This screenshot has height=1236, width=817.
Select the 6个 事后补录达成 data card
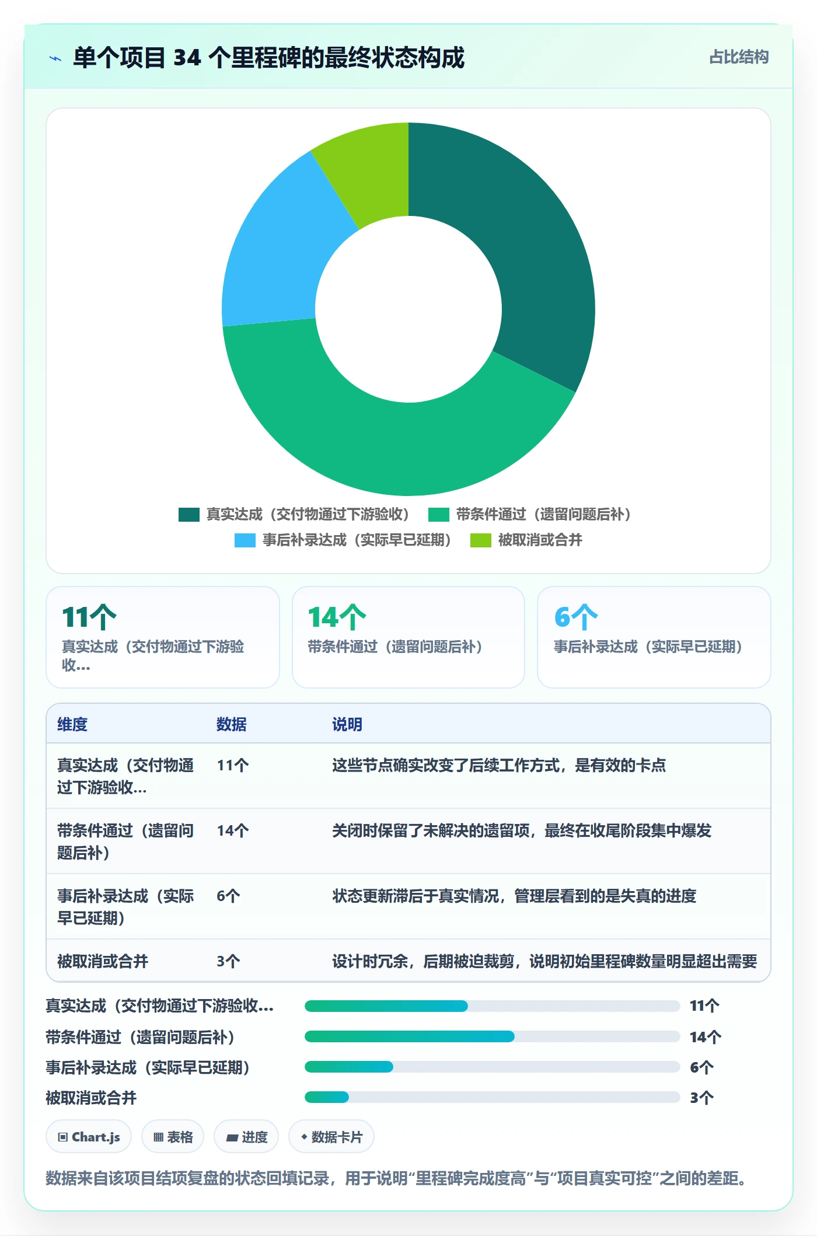654,637
